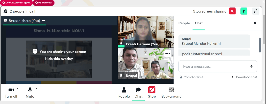Mute the microphone
Image resolution: width=266 pixels, height=104 pixels.
[30, 93]
